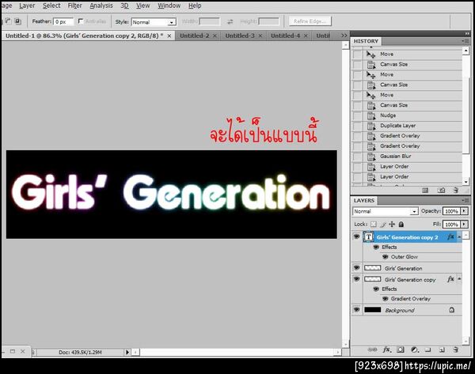Create a new layer group
This screenshot has height=374, width=475.
427,349
